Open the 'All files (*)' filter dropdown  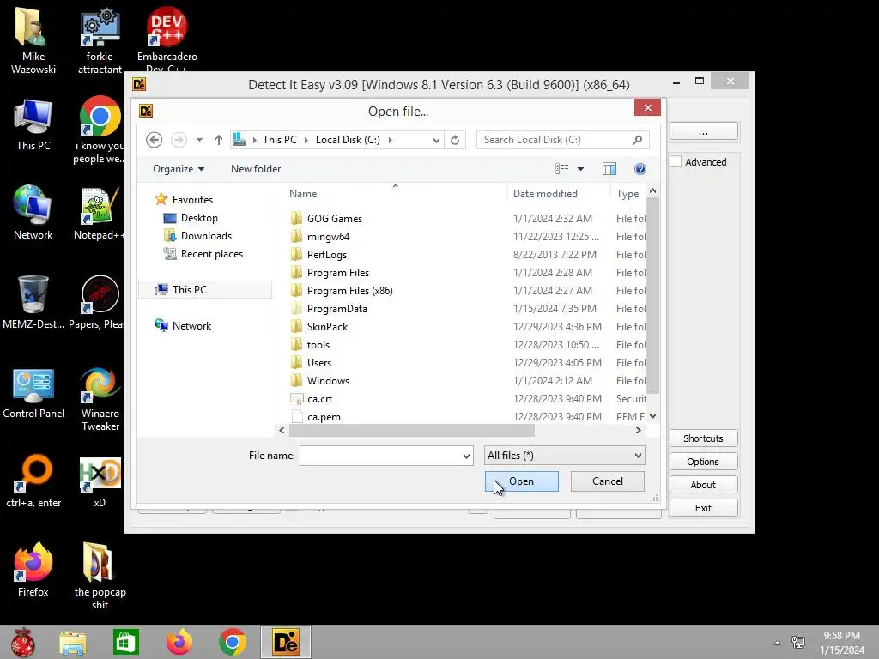(565, 456)
